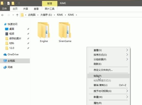Choose 粘贴(P) from the context menu
142x105 pixels.
pos(108,76)
